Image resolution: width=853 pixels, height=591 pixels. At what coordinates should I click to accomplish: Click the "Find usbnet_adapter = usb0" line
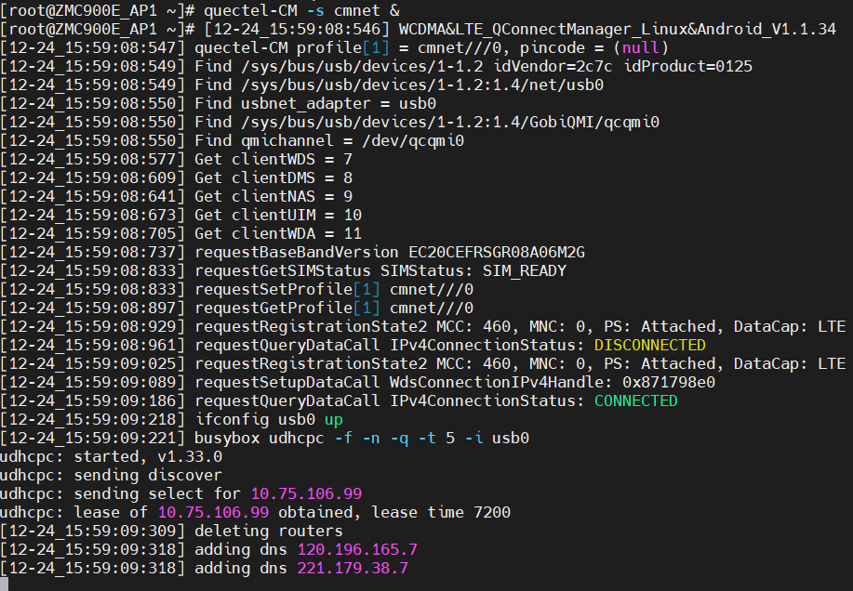[315, 103]
